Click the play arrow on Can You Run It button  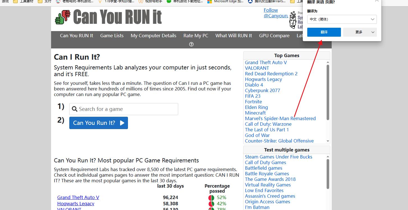tap(122, 123)
